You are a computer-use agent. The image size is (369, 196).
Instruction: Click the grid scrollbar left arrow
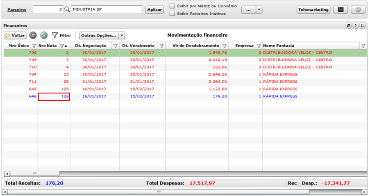click(x=6, y=173)
